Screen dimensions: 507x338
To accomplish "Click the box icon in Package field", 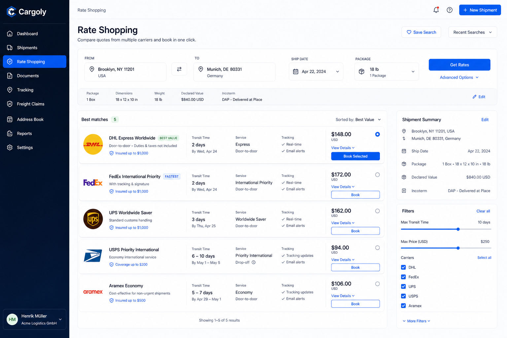I will pos(361,71).
